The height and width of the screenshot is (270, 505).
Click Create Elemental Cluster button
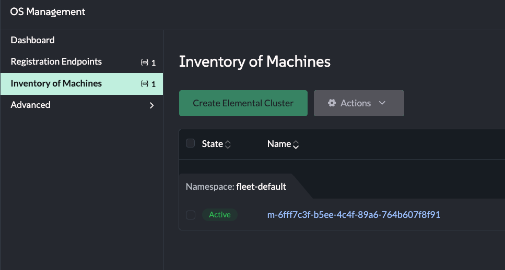click(243, 103)
